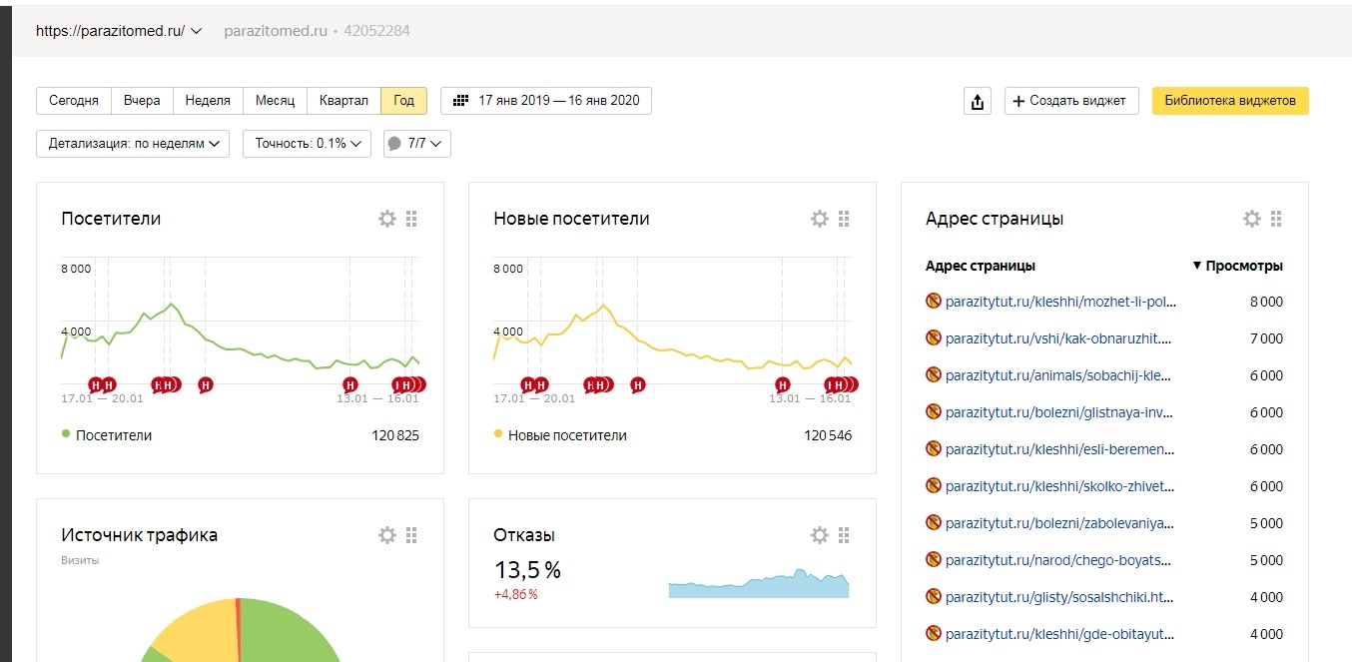Open the Точность: 0.1% dropdown
This screenshot has width=1352, height=662.
pos(307,144)
